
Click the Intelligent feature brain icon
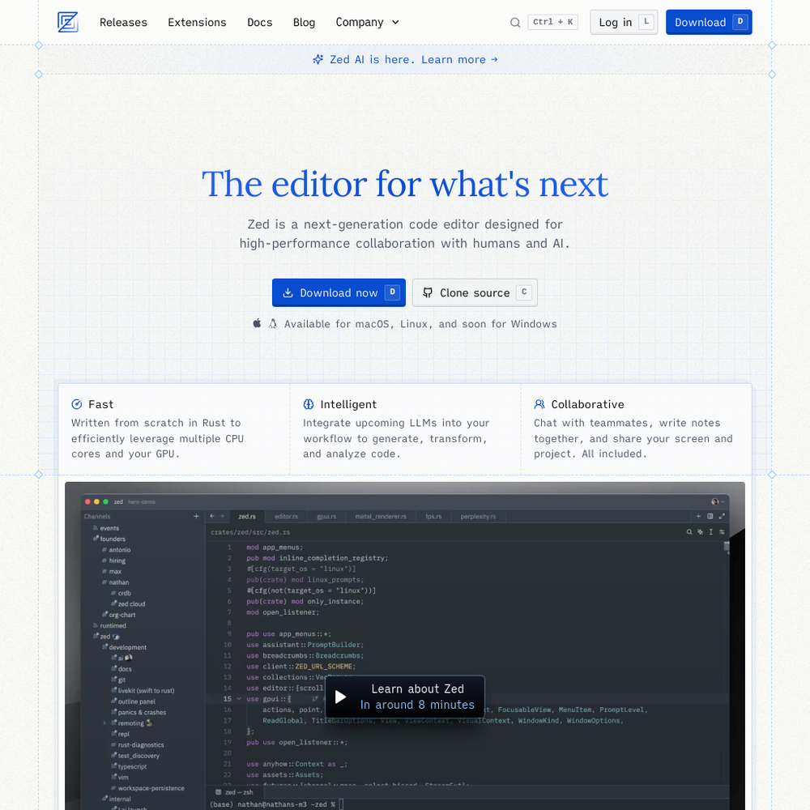(309, 404)
